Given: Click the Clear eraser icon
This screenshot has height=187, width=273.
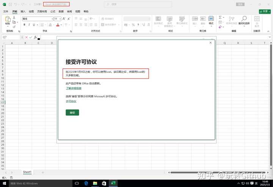Looking at the screenshot, I should [x=220, y=27].
